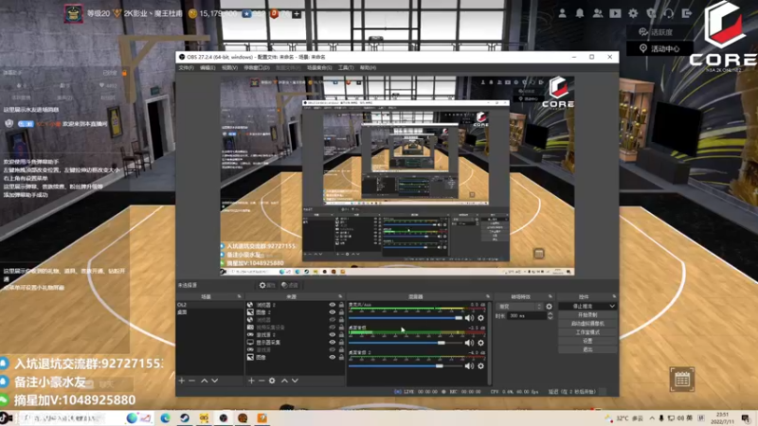The height and width of the screenshot is (426, 758).
Task: Open the calendar icon on the game screen
Action: [x=682, y=380]
